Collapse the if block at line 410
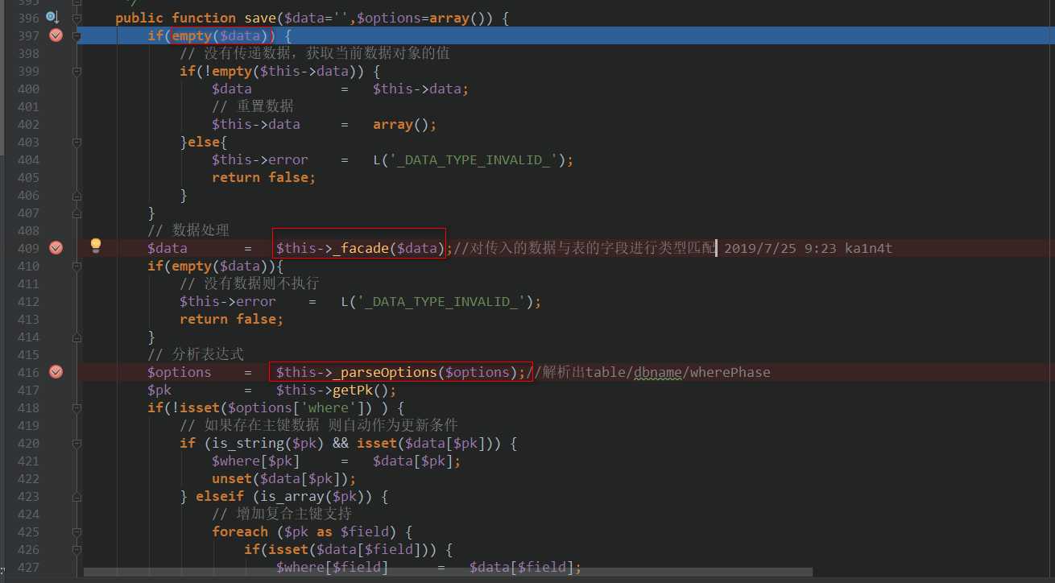This screenshot has height=583, width=1055. point(77,266)
